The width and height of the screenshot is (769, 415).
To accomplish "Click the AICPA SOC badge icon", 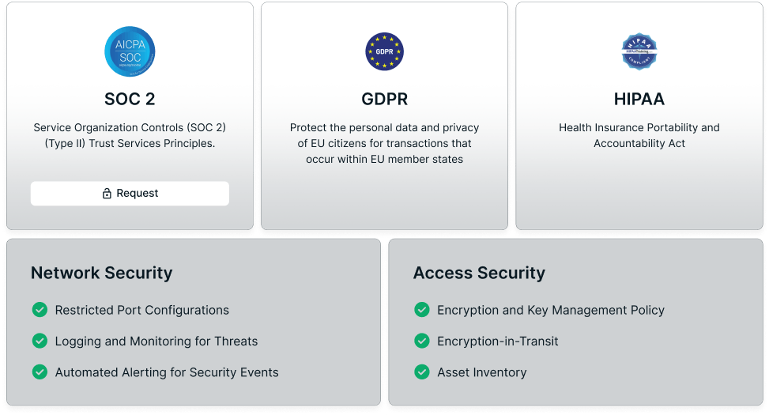I will (130, 52).
